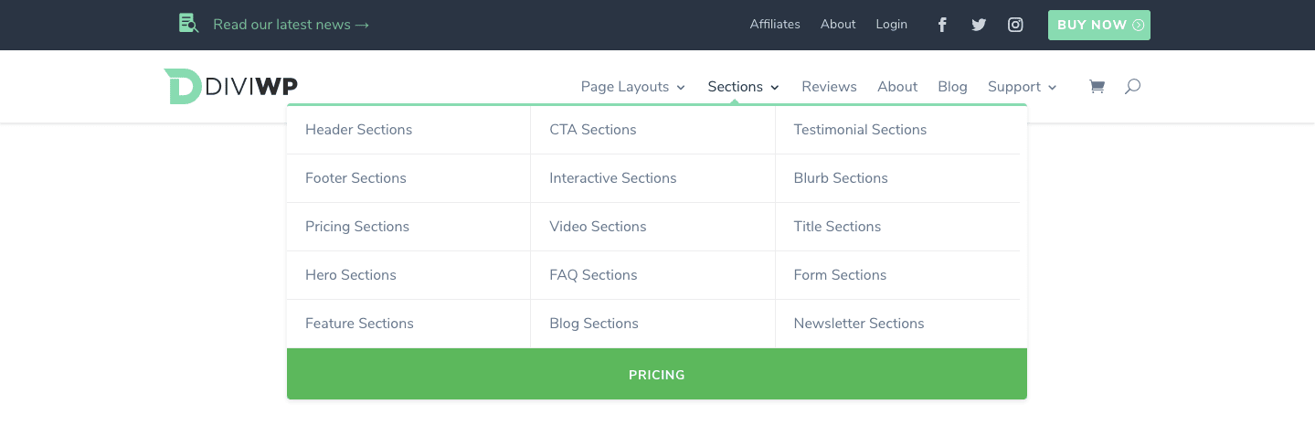The height and width of the screenshot is (447, 1315).
Task: Select Header Sections menu entry
Action: 408,130
